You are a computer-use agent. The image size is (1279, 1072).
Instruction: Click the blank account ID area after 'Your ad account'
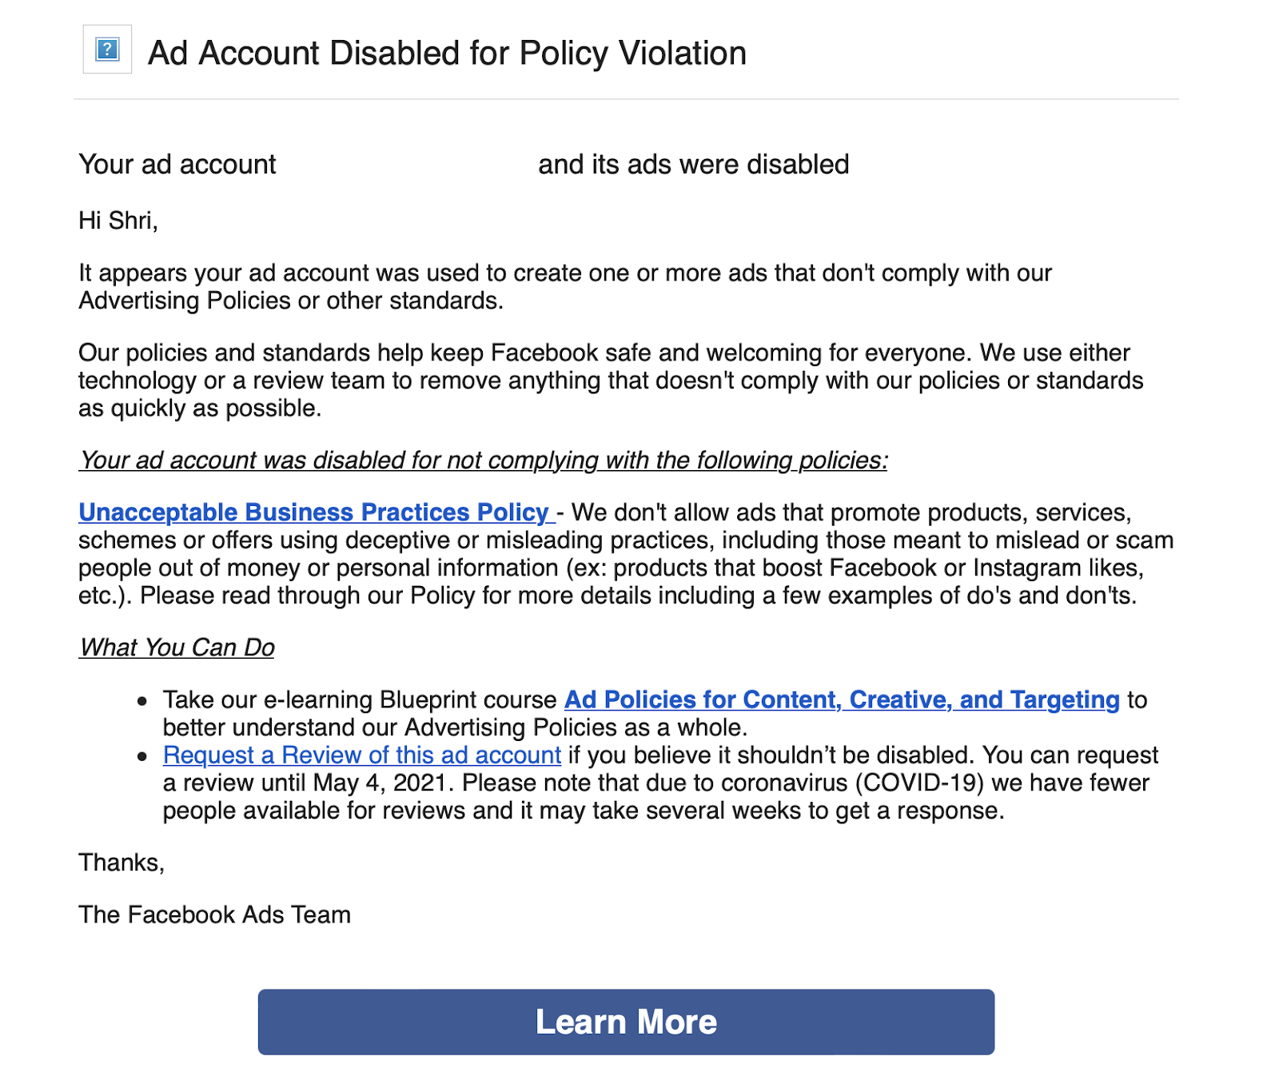407,165
